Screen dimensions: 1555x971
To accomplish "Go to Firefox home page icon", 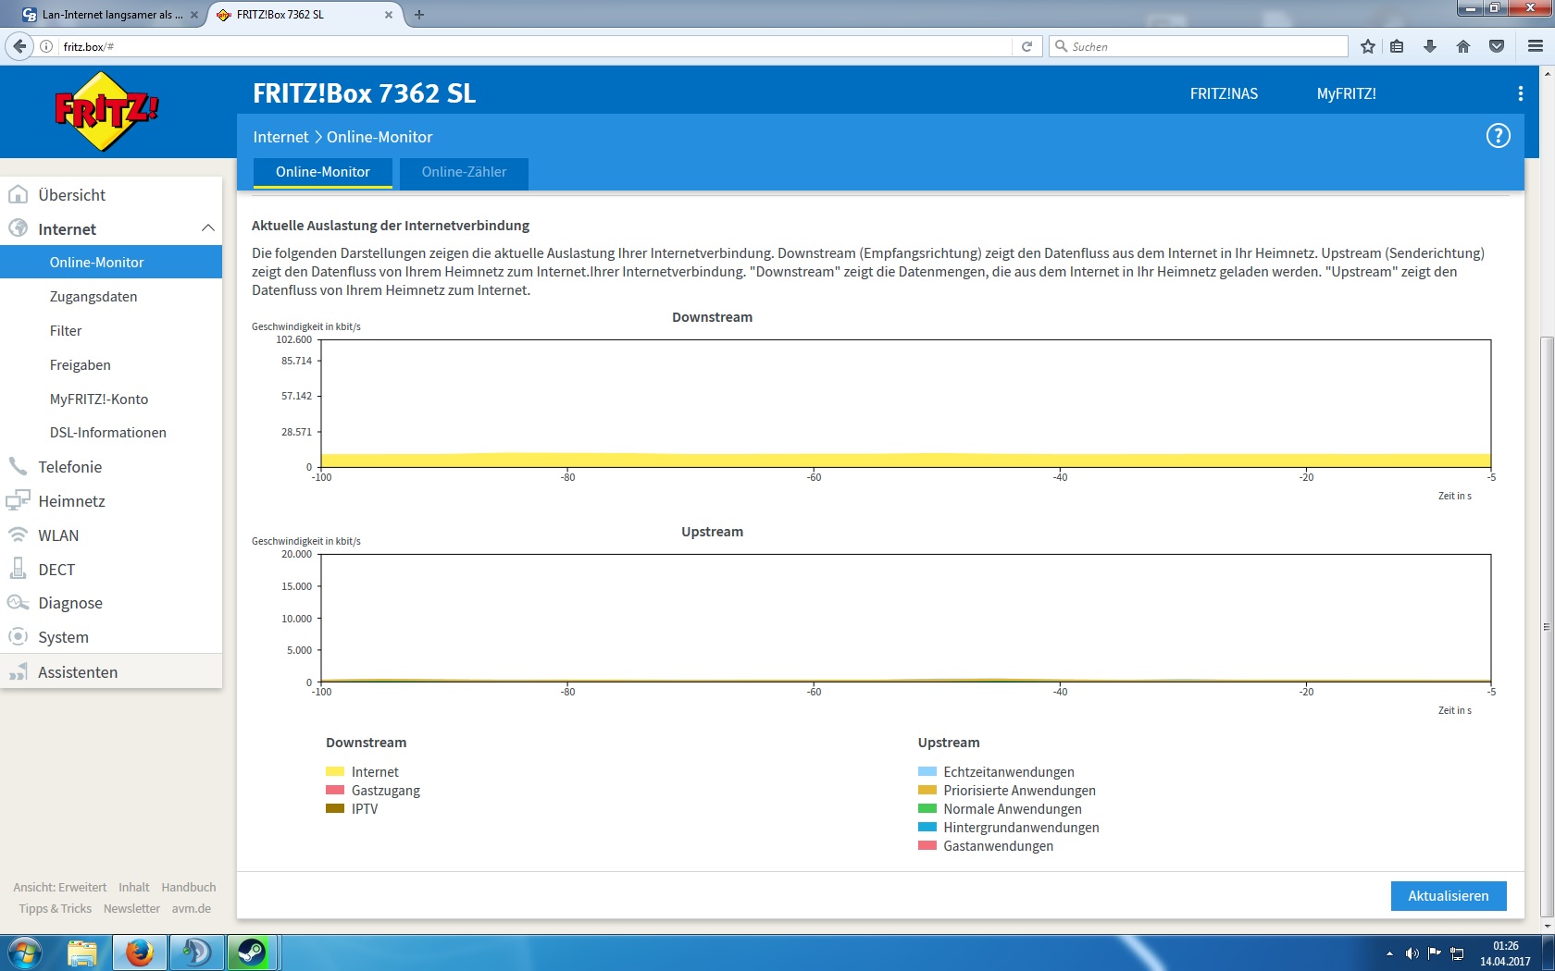I will [x=1463, y=46].
